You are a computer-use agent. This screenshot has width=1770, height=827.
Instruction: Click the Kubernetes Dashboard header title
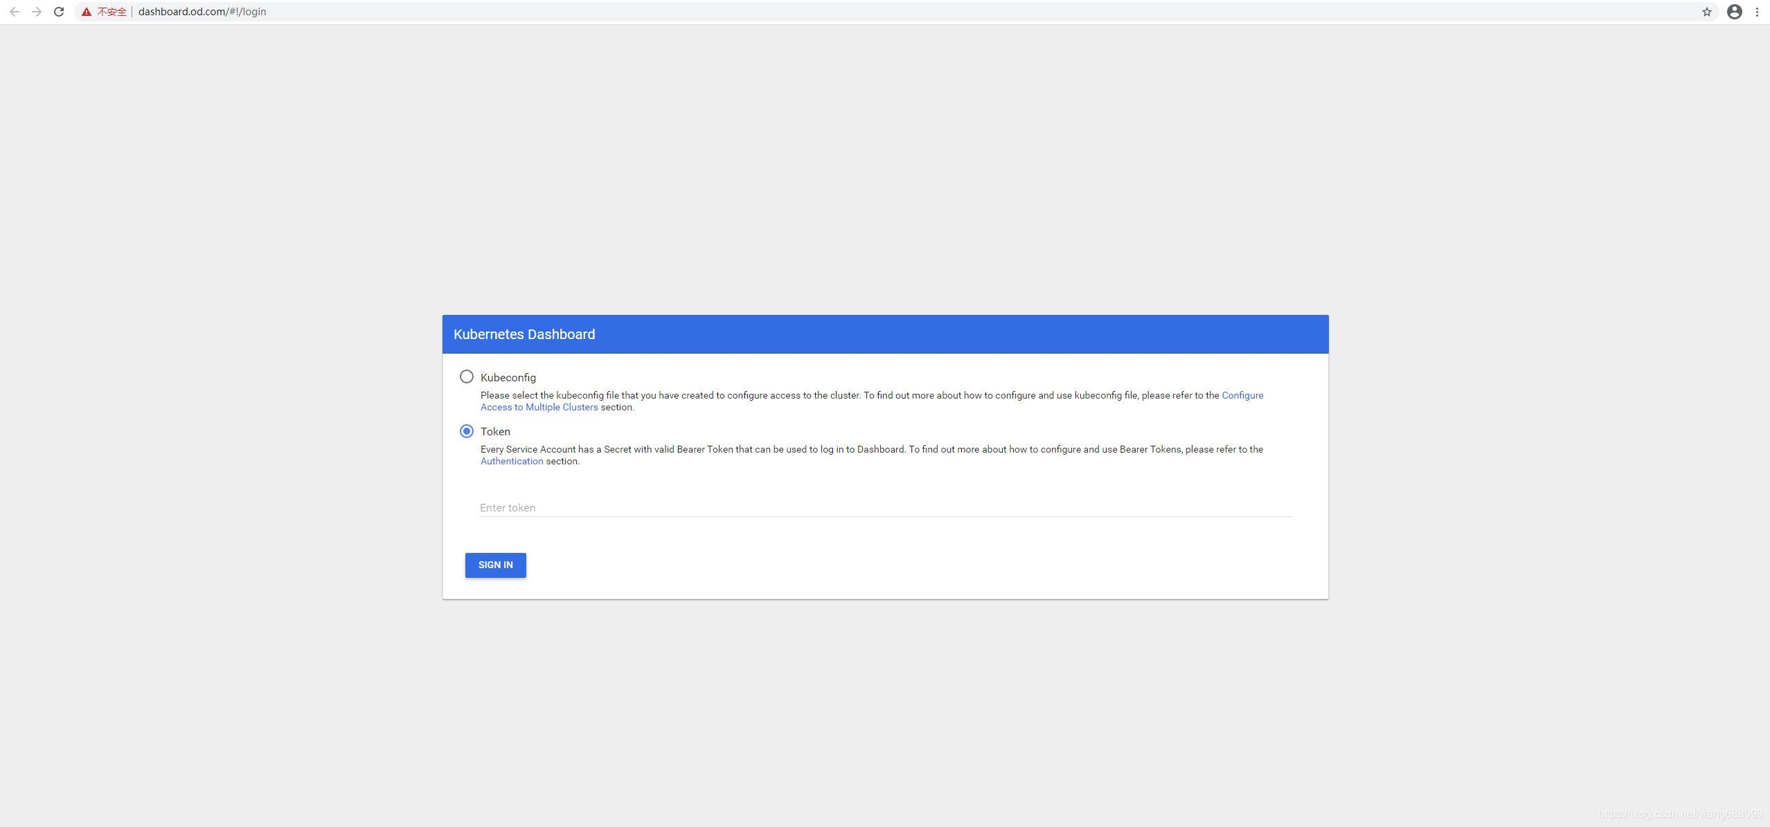pos(524,334)
